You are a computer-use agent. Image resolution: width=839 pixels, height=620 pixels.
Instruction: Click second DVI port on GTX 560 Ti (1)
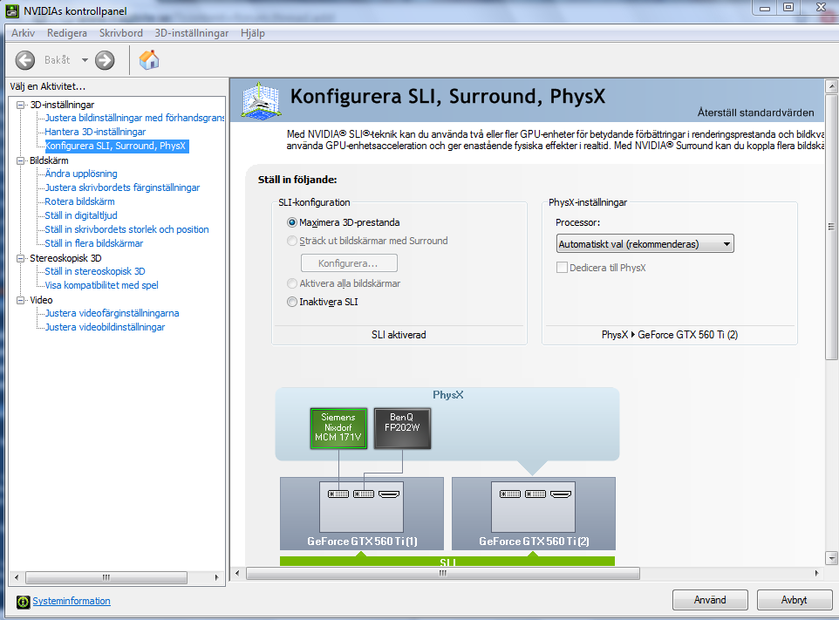coord(364,494)
